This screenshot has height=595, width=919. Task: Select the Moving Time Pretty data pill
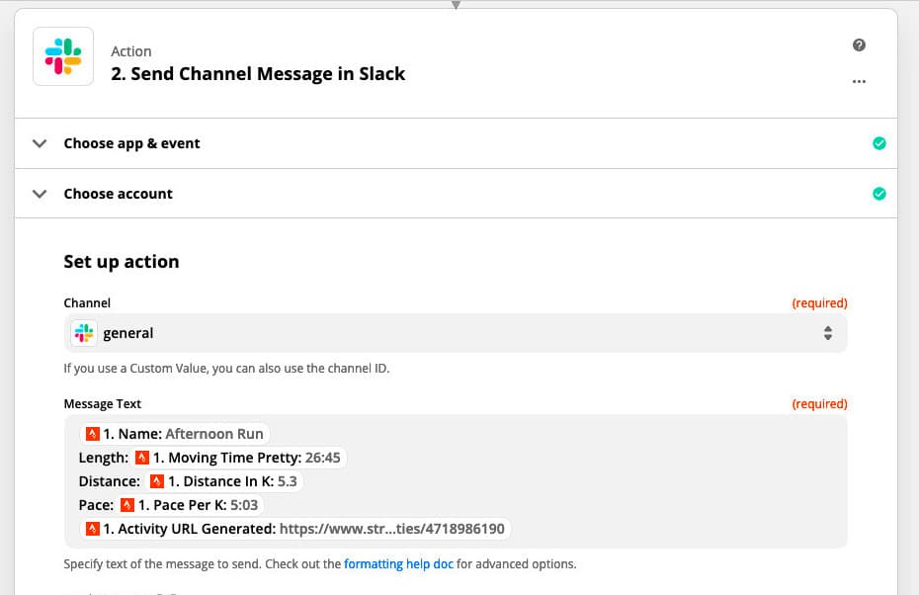point(240,458)
